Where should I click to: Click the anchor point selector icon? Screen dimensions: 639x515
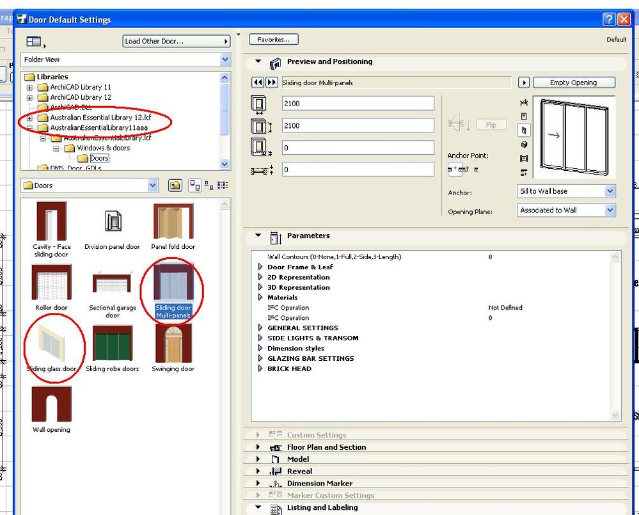click(455, 169)
